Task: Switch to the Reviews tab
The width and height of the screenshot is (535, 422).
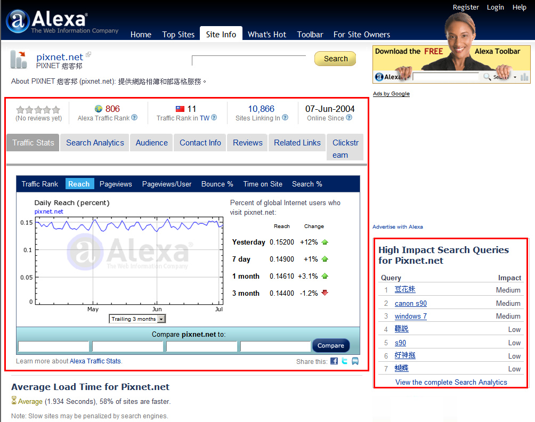Action: tap(248, 143)
